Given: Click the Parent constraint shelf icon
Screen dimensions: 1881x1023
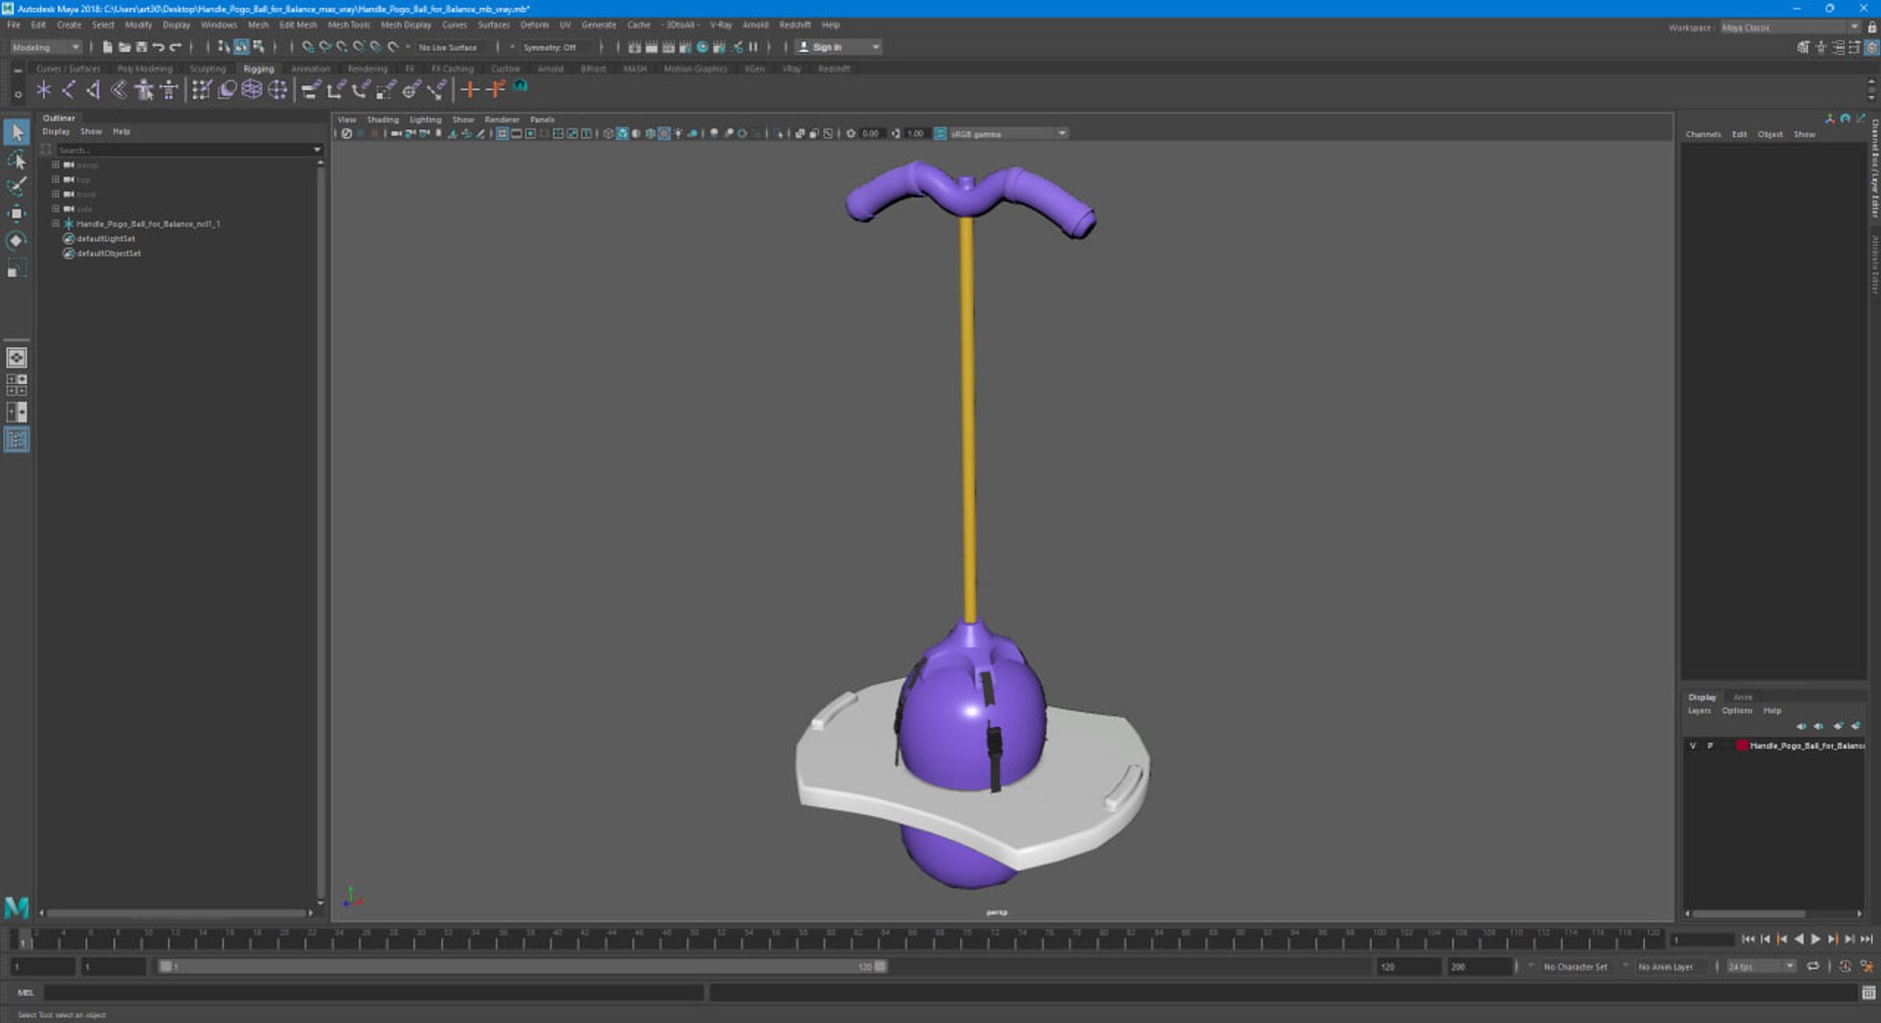Looking at the screenshot, I should coord(310,90).
